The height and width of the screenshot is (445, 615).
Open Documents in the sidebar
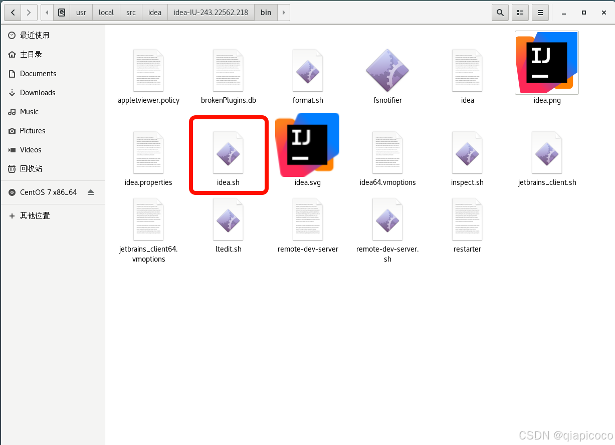[x=53, y=73]
